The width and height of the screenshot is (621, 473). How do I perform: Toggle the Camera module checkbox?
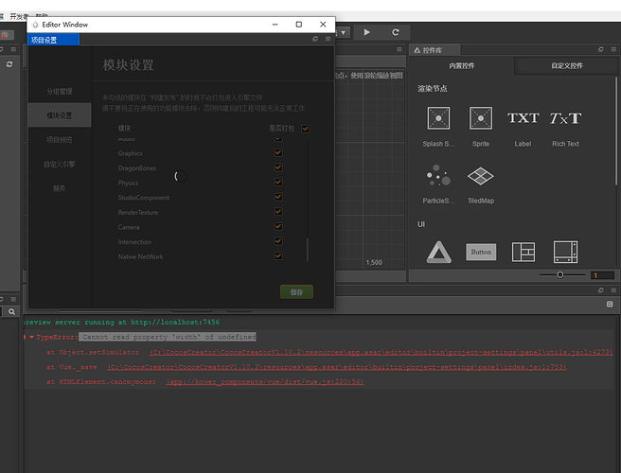pyautogui.click(x=278, y=226)
